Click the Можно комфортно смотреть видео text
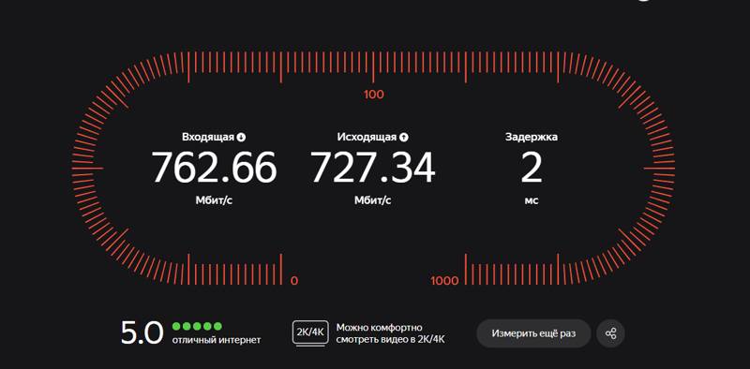The image size is (750, 369). 391,333
